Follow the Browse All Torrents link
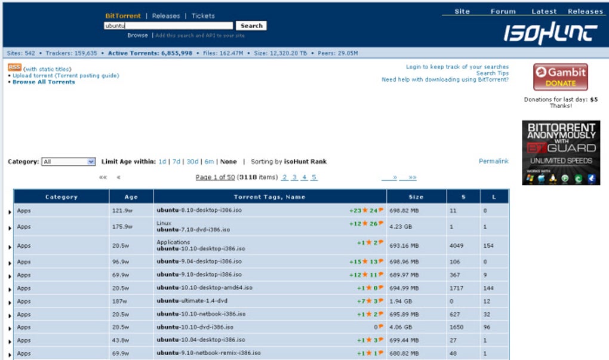This screenshot has height=360, width=609. point(44,82)
